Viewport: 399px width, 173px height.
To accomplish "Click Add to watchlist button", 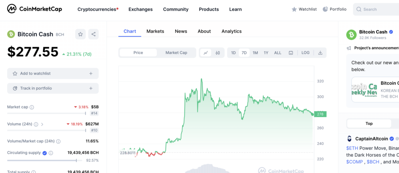I will tap(53, 73).
